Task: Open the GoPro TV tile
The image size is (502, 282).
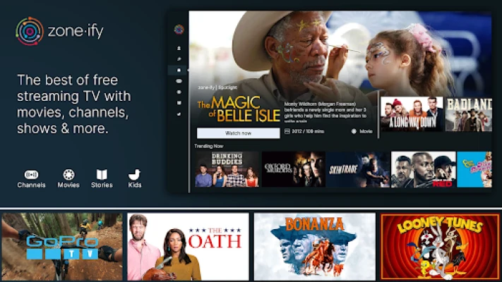Action: (62, 247)
